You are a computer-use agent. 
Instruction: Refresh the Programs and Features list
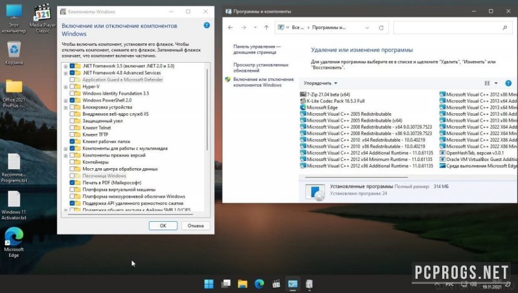coord(381,28)
